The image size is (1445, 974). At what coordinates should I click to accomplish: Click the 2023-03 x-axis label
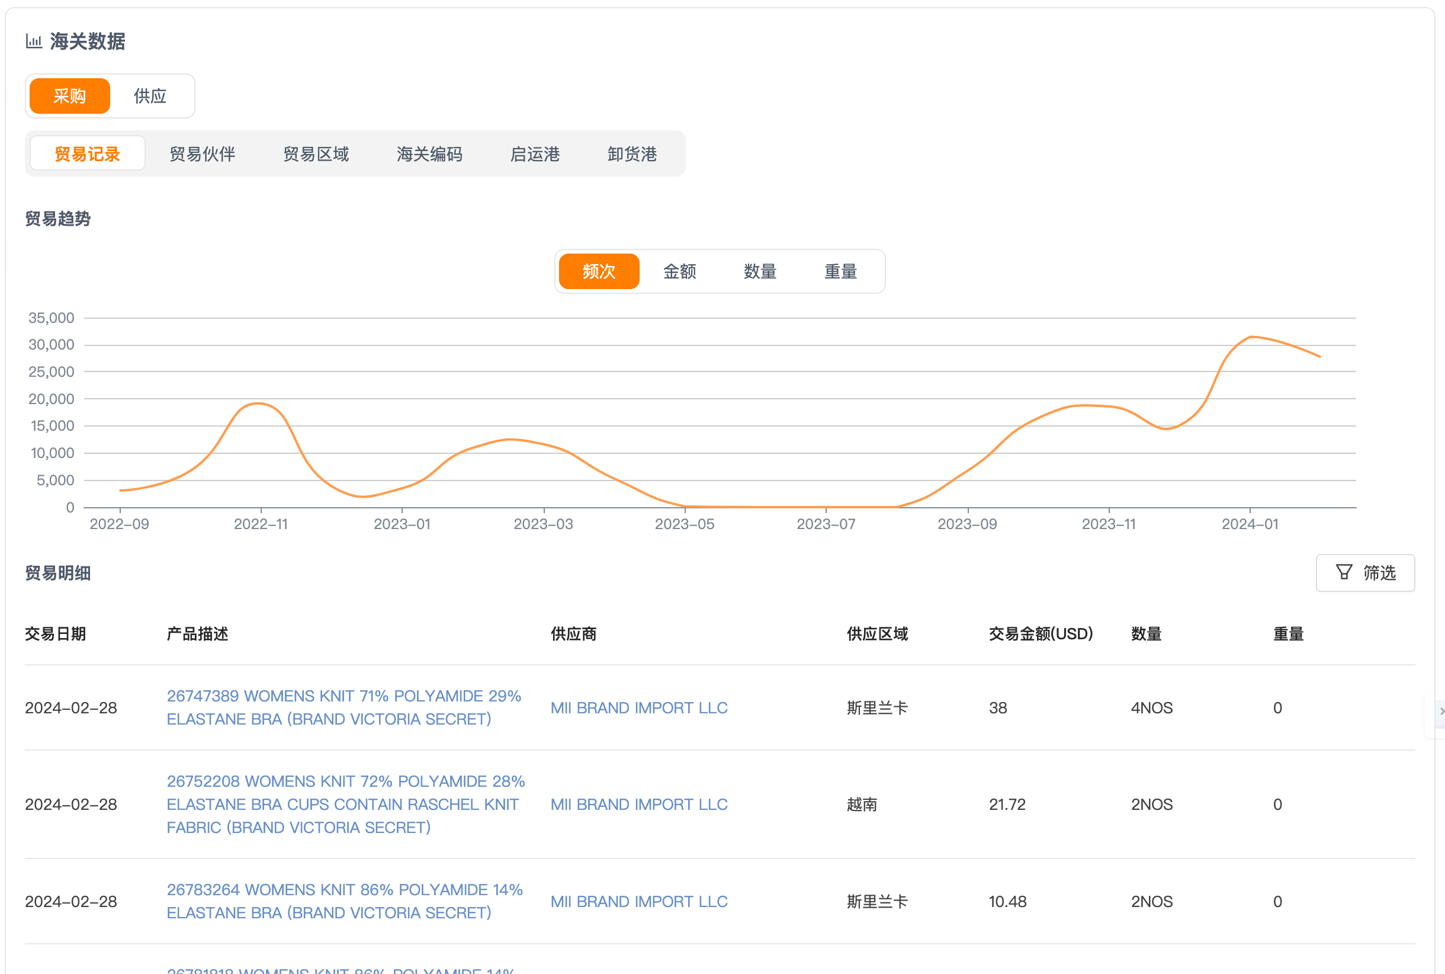click(x=543, y=524)
